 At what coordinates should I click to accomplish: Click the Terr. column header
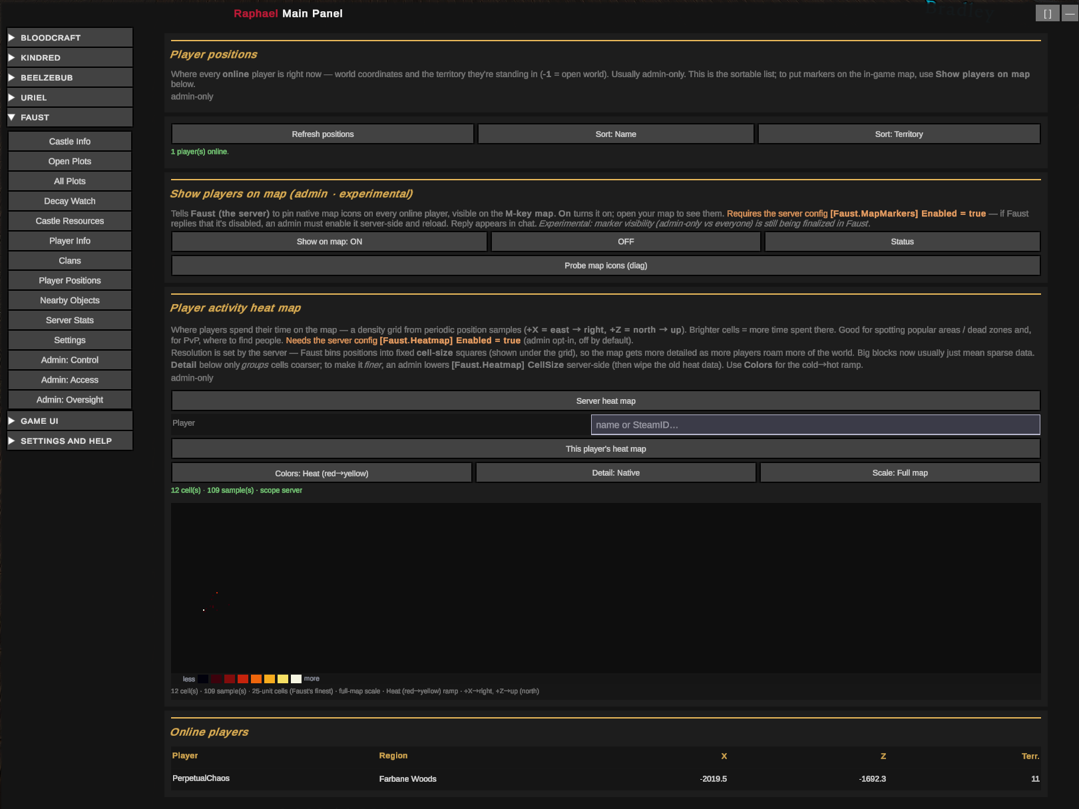(1030, 756)
